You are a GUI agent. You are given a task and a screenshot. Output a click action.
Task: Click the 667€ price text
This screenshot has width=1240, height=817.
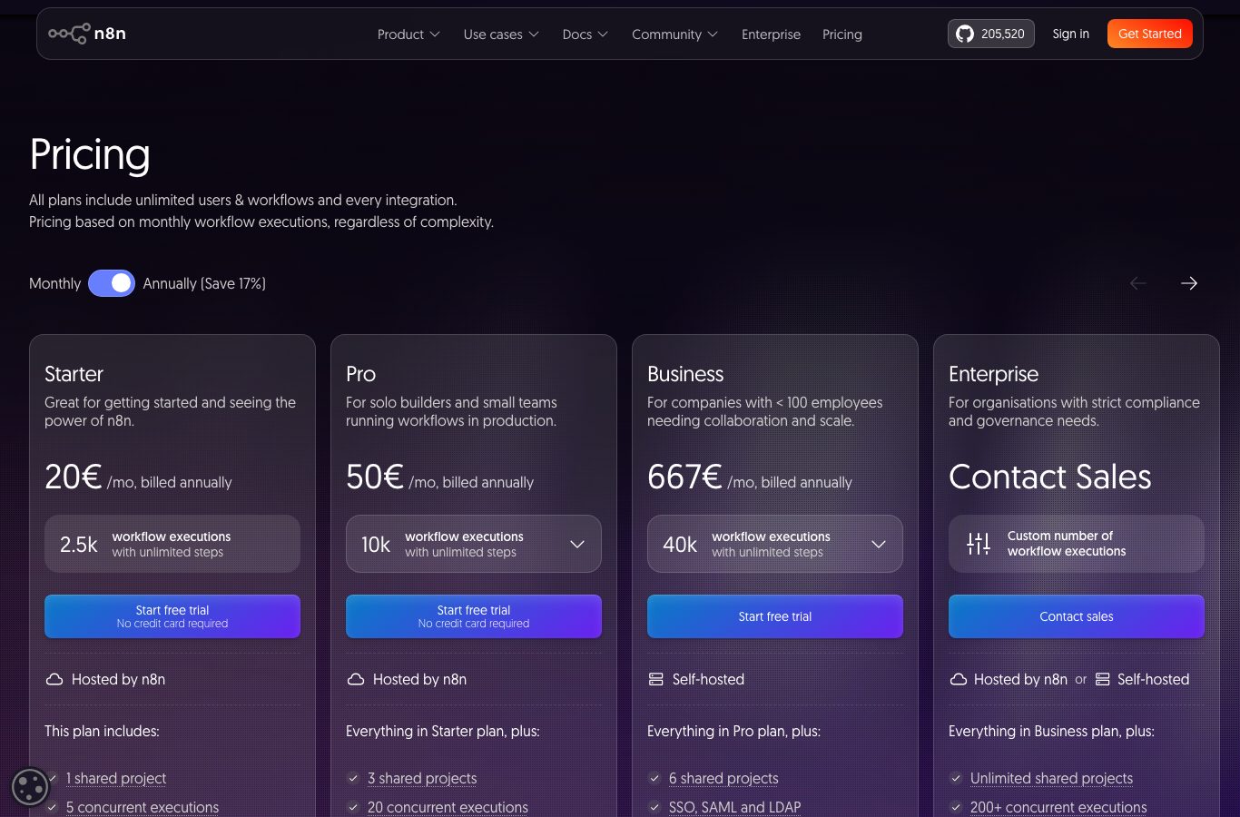coord(684,477)
